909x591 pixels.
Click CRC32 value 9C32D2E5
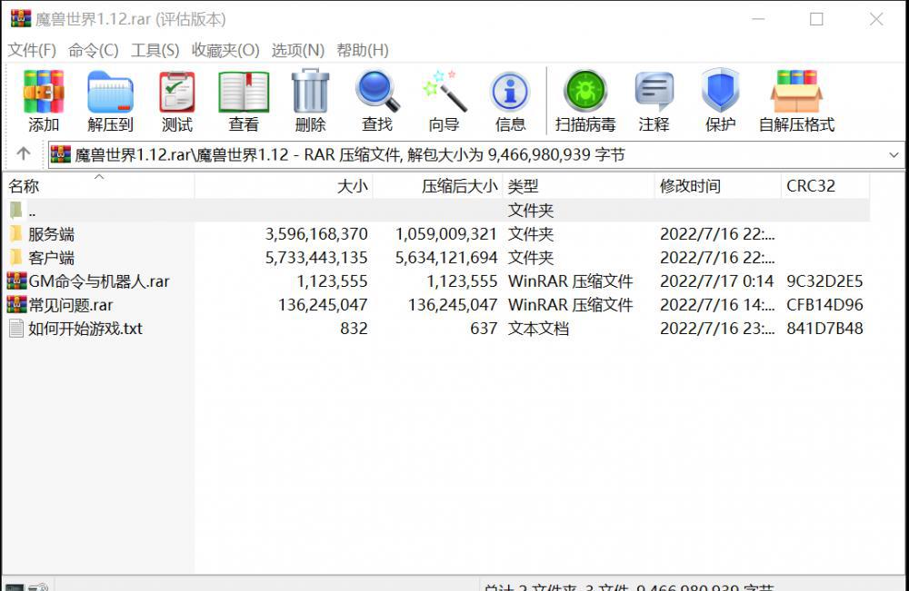pos(824,281)
